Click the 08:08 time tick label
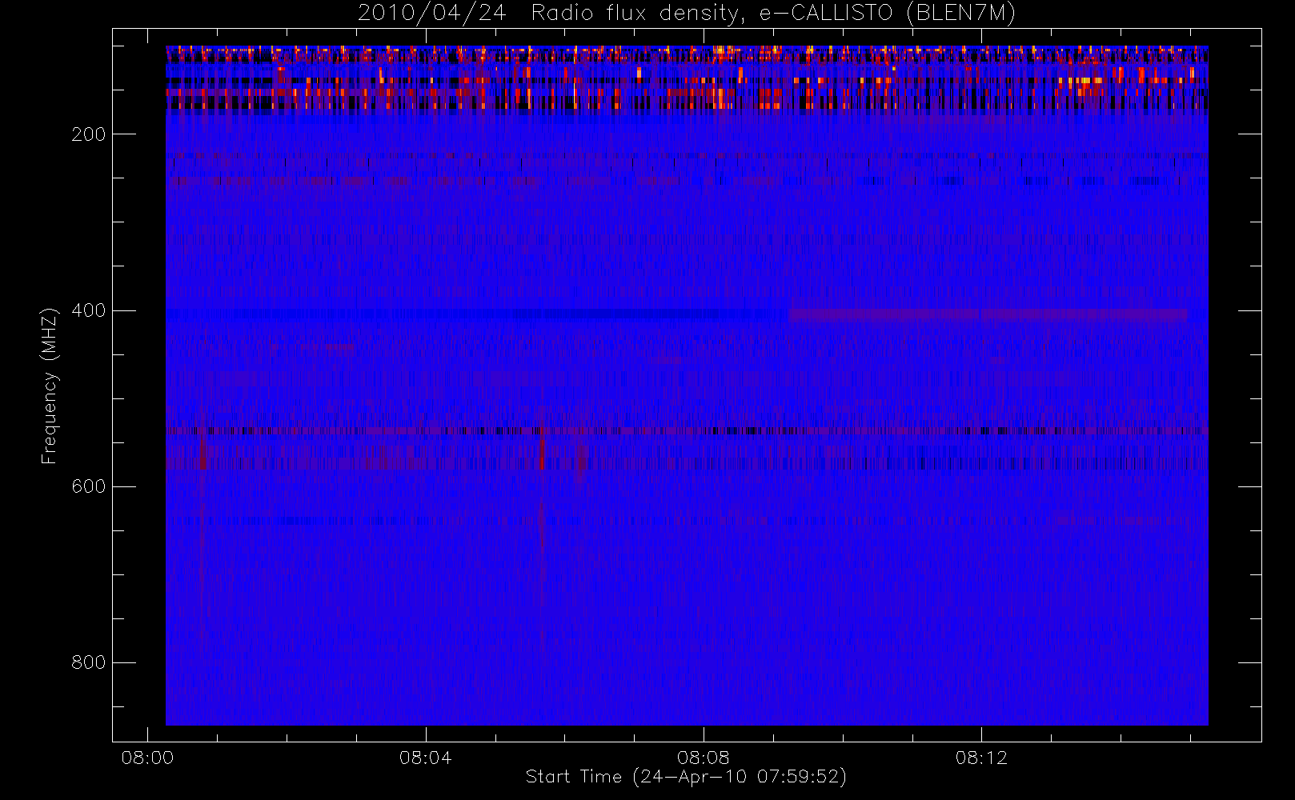Image resolution: width=1295 pixels, height=800 pixels. [x=703, y=758]
